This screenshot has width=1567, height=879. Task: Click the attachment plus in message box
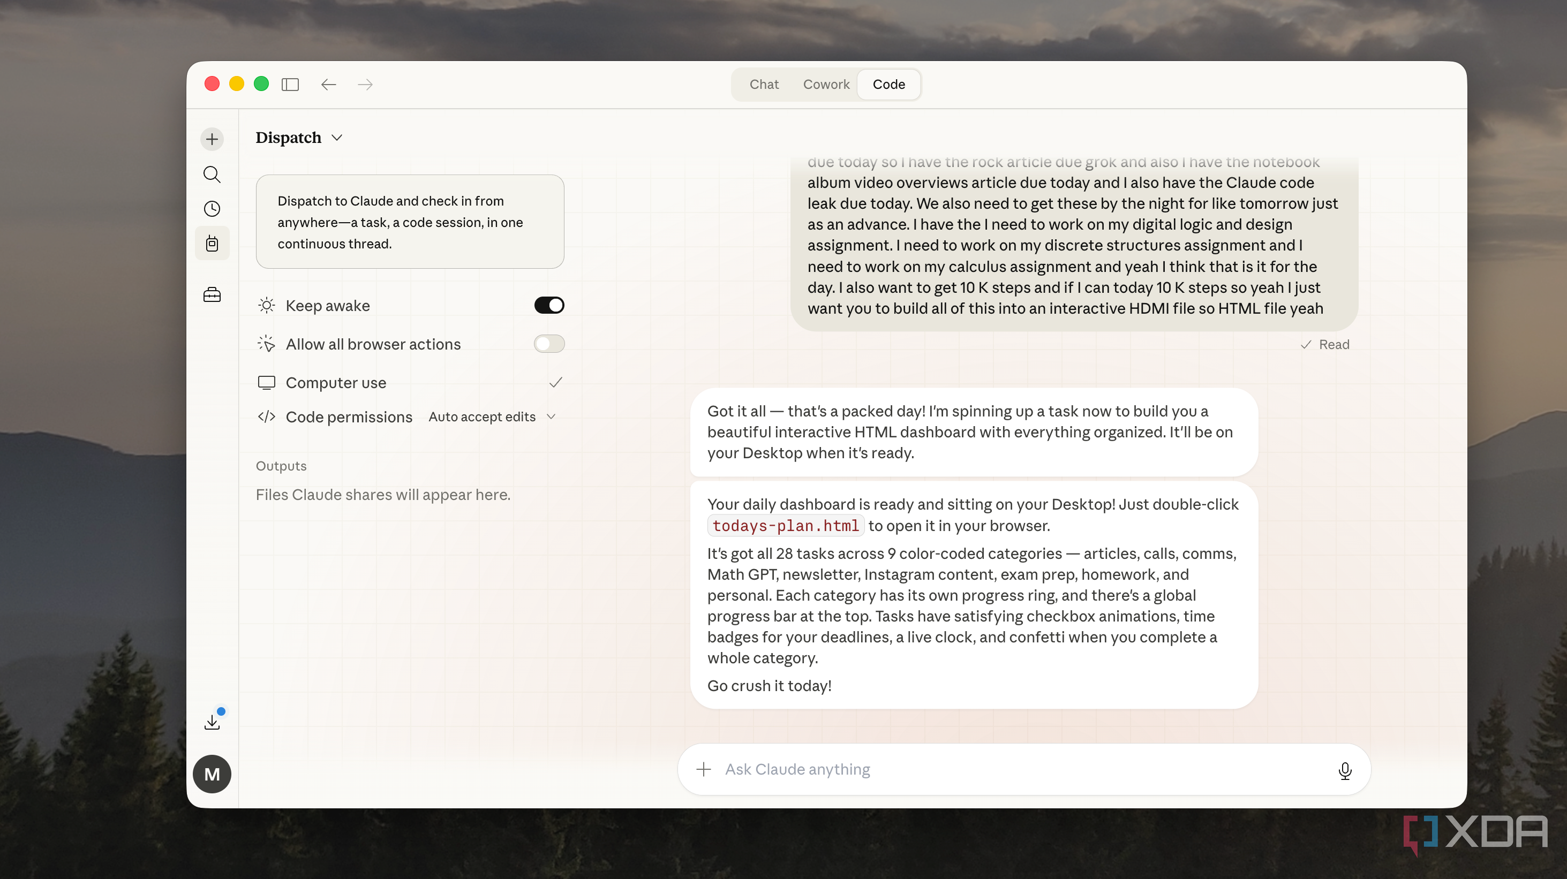[x=703, y=770]
